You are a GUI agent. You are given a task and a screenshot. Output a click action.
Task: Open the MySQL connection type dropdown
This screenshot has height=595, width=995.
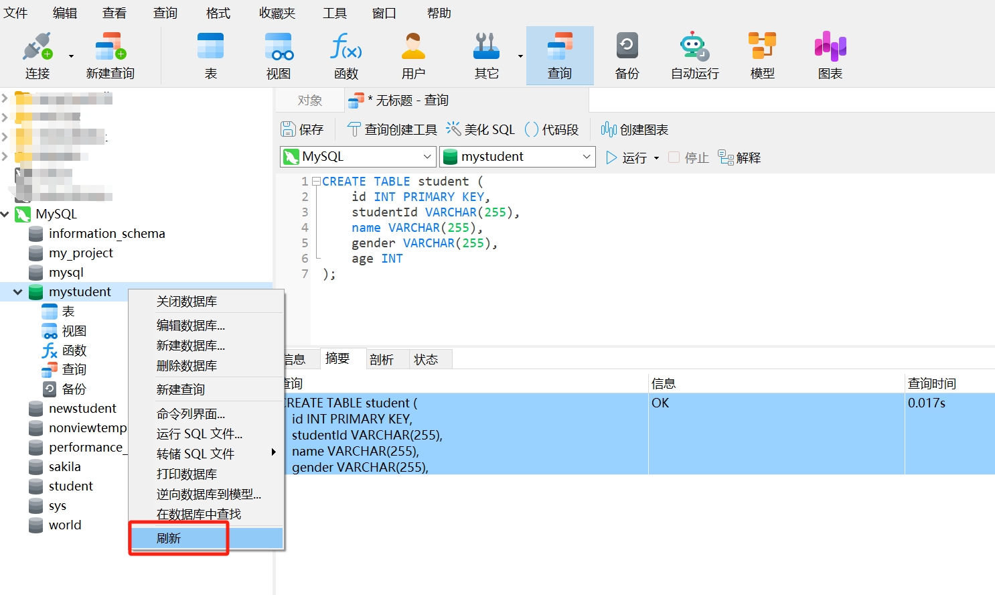427,157
